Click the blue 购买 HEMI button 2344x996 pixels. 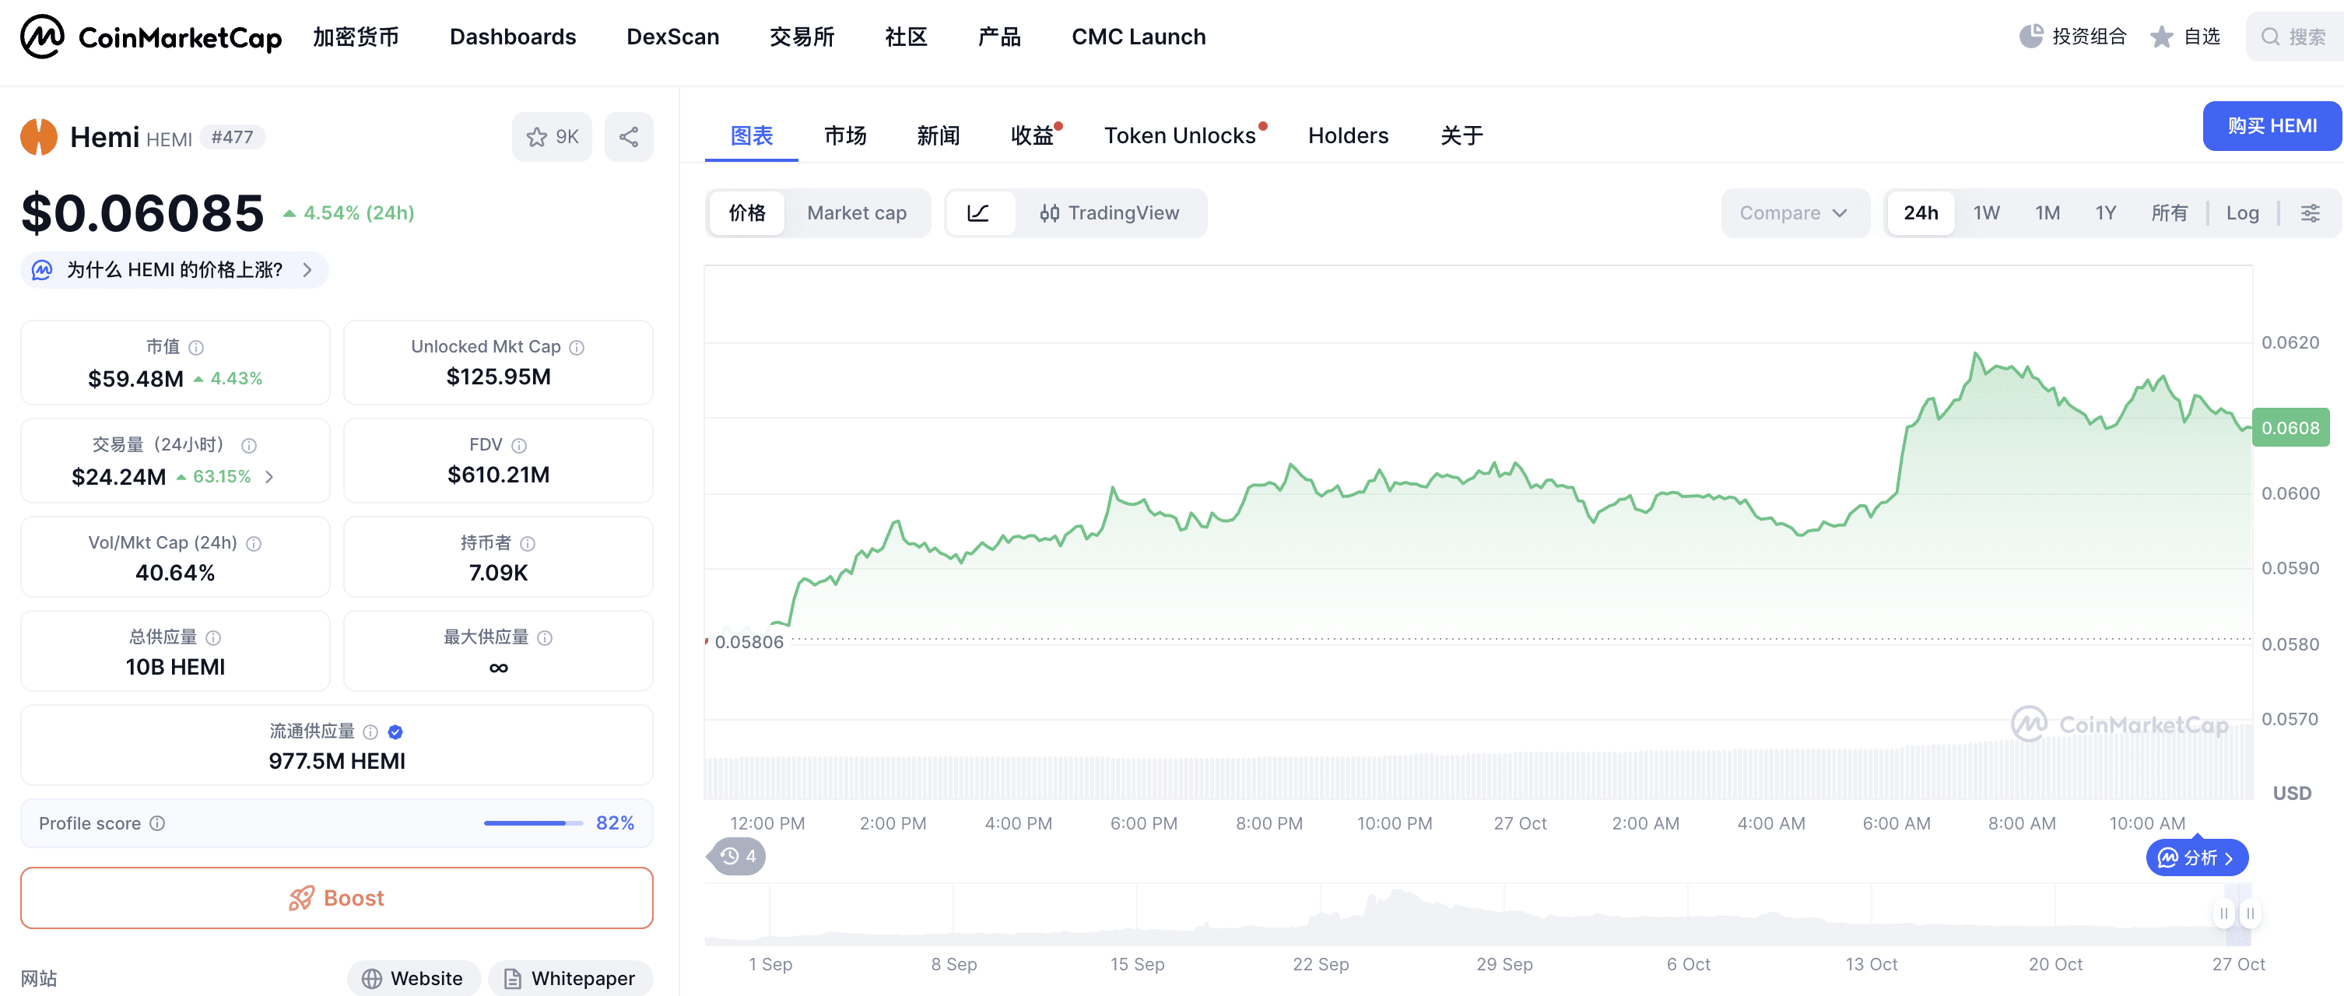pos(2271,125)
